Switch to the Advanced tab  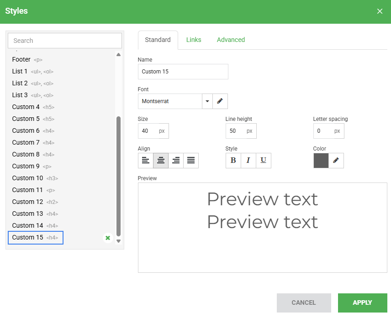(x=231, y=40)
